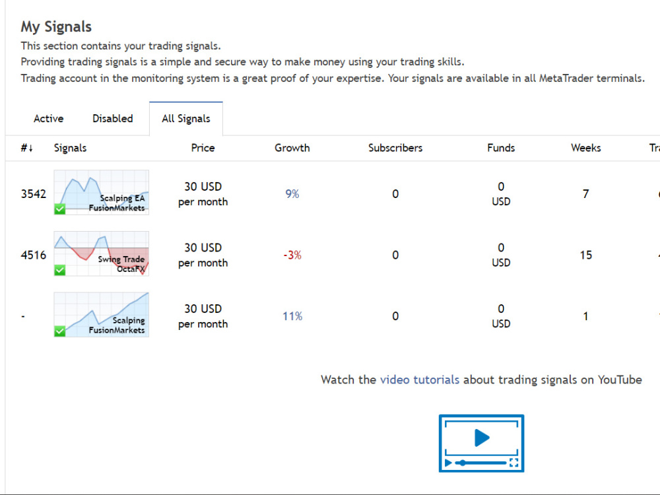Click the Signals column header
Screen dimensions: 660x495
pyautogui.click(x=71, y=148)
